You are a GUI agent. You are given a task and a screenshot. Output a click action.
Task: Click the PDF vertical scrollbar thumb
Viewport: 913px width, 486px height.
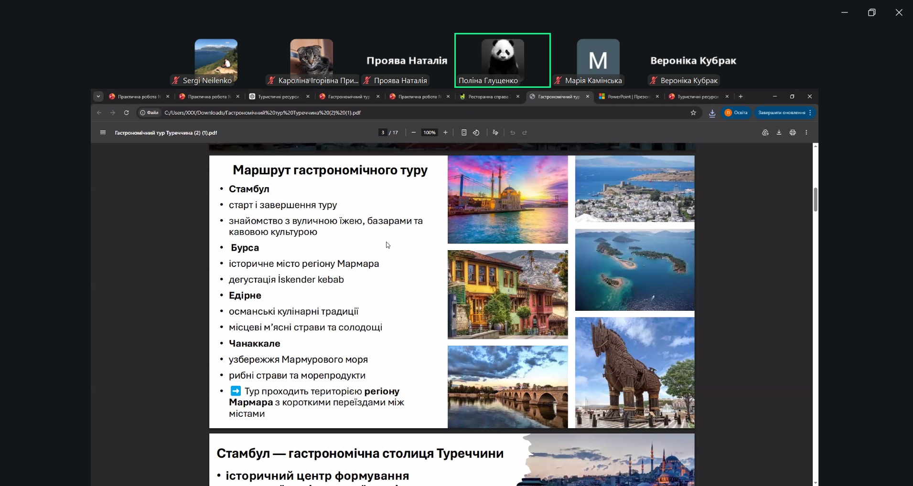(816, 200)
